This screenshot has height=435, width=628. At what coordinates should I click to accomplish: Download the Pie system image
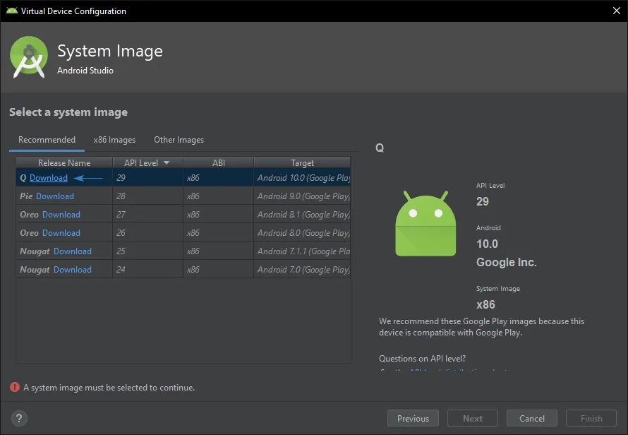55,196
